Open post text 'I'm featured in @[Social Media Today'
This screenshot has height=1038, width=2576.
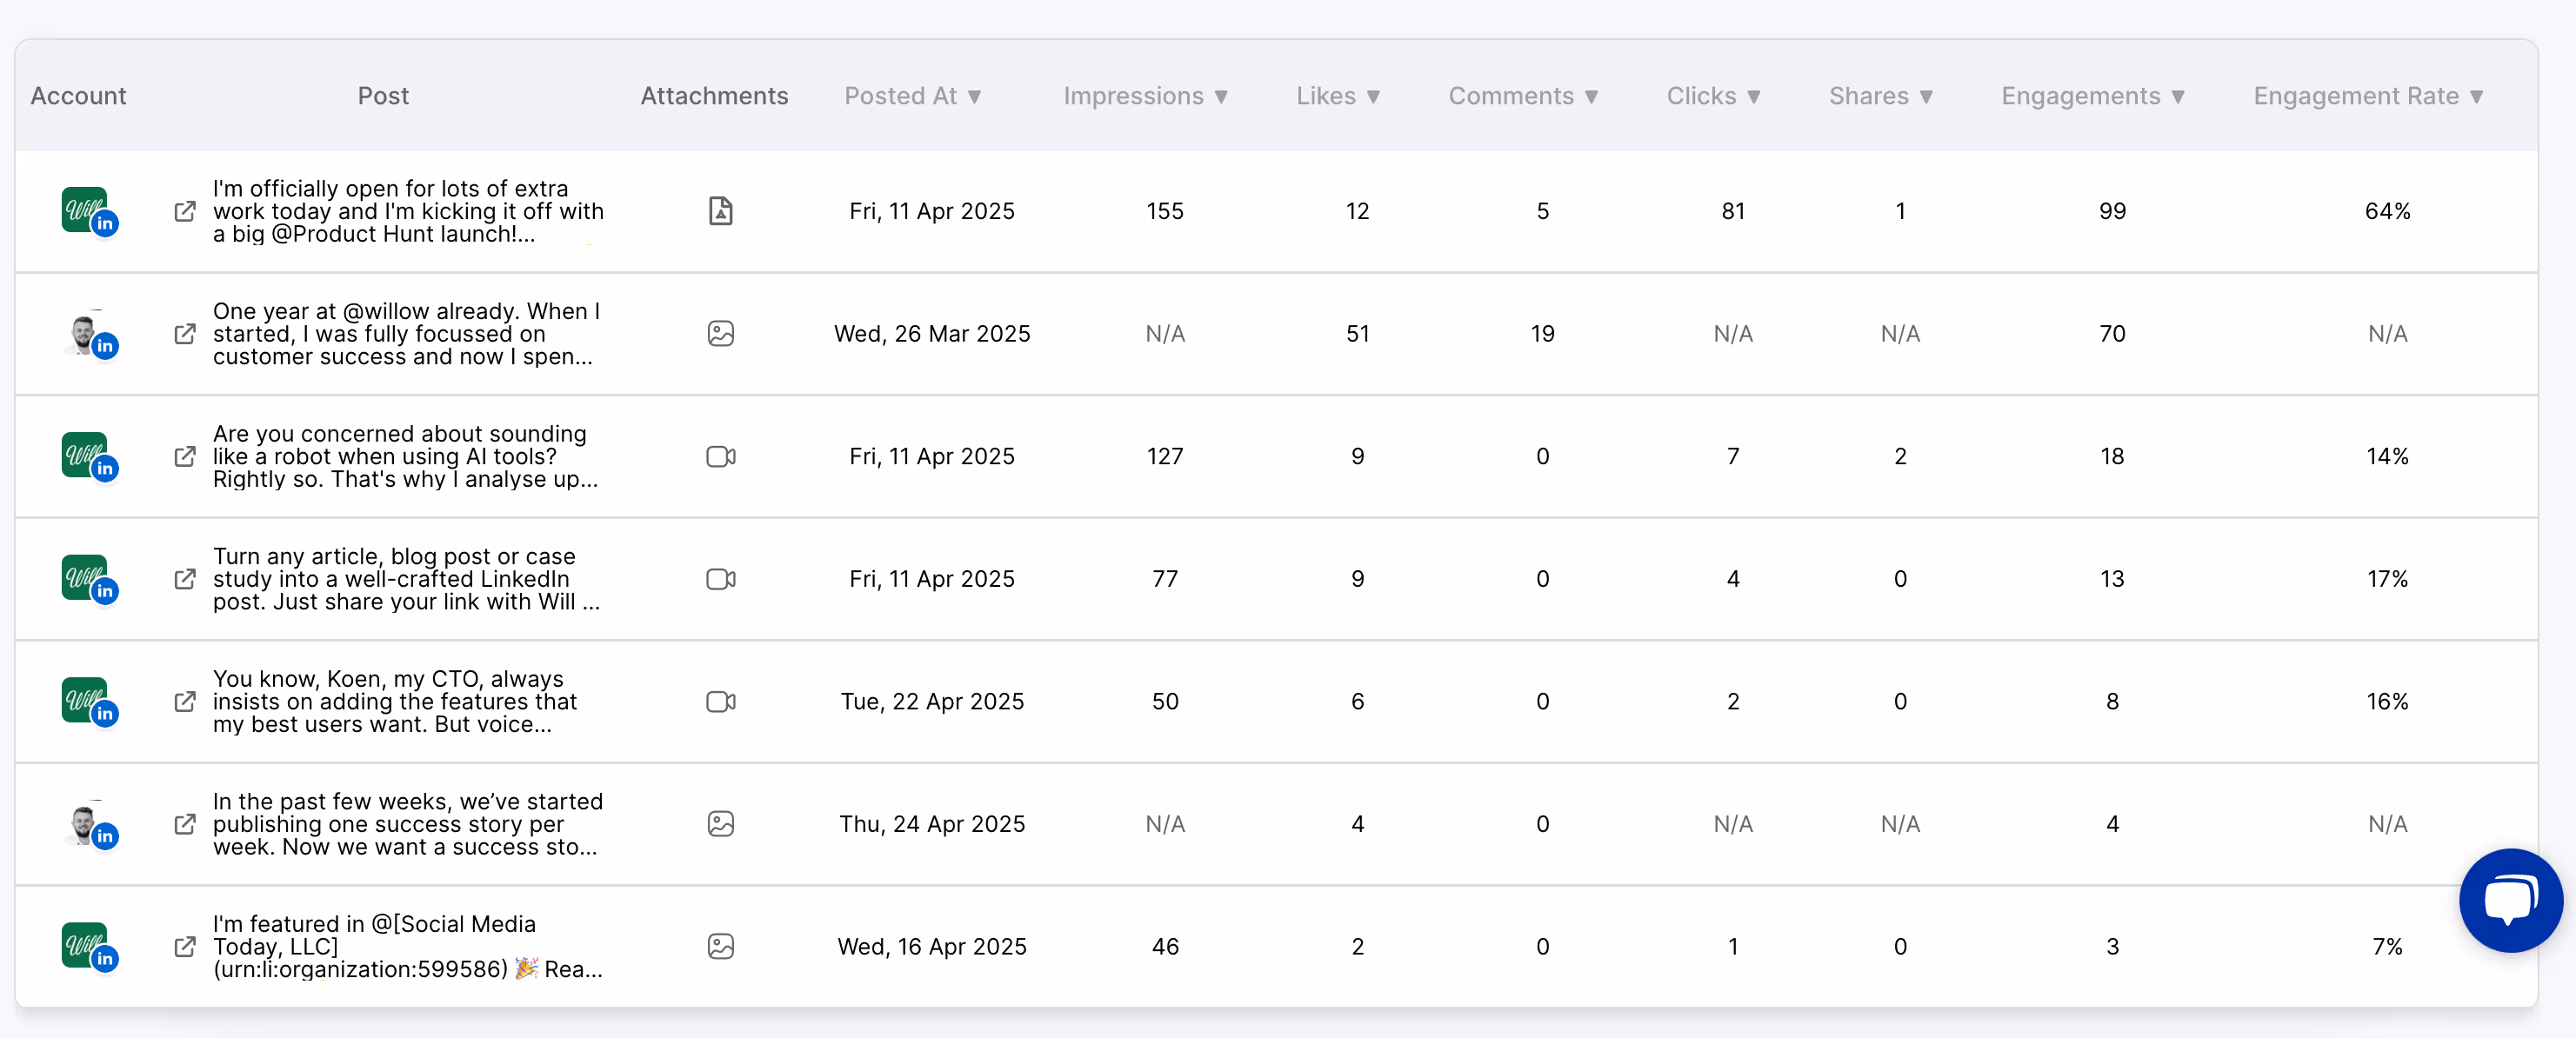(x=407, y=946)
